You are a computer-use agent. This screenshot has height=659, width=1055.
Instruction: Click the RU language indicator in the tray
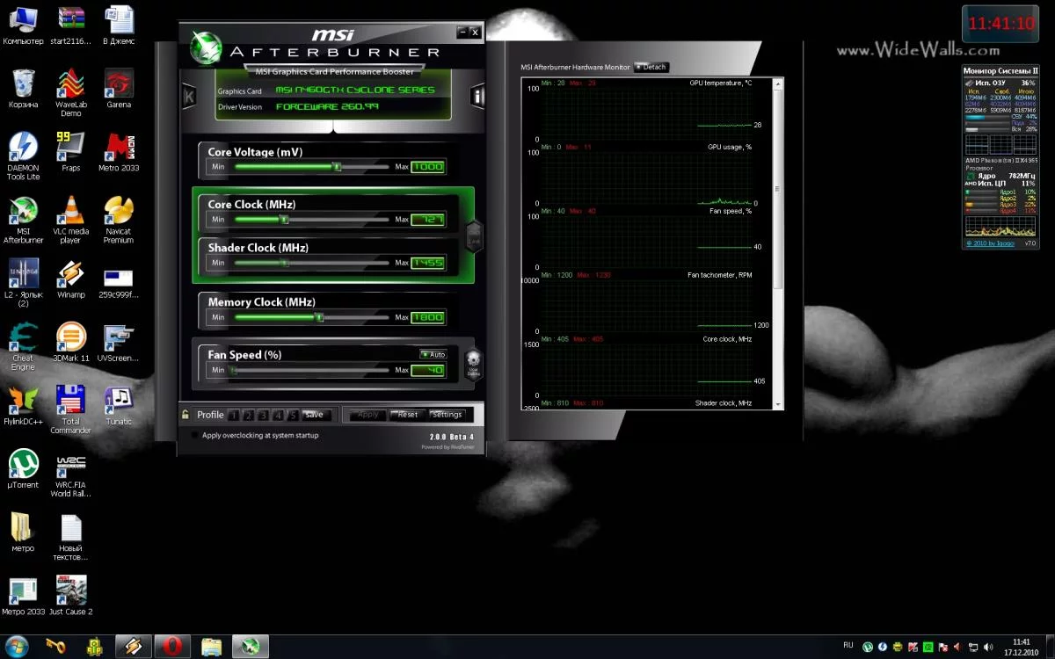point(848,646)
